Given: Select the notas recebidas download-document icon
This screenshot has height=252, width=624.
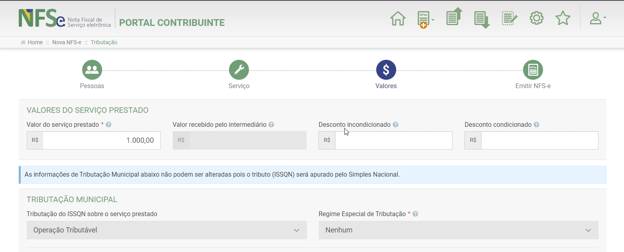Looking at the screenshot, I should click(x=482, y=18).
